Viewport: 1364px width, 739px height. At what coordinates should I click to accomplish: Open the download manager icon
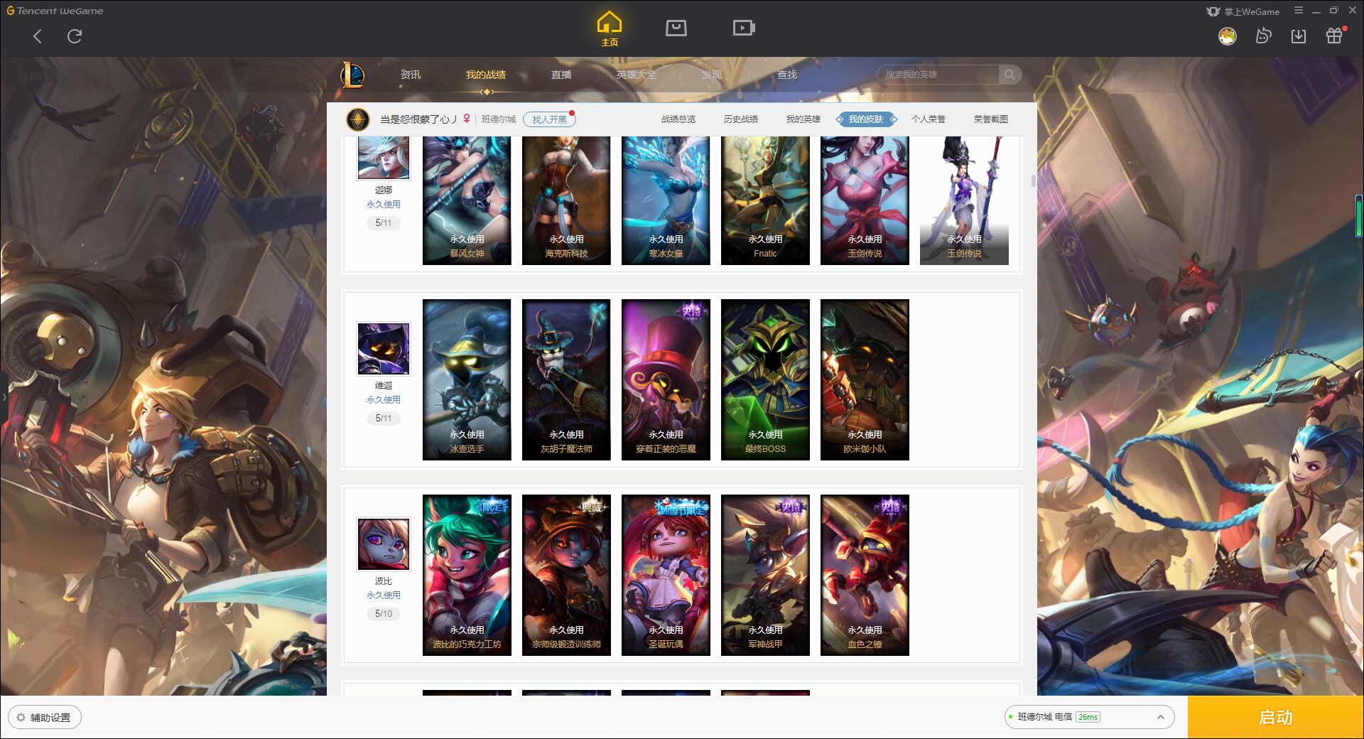tap(1299, 36)
